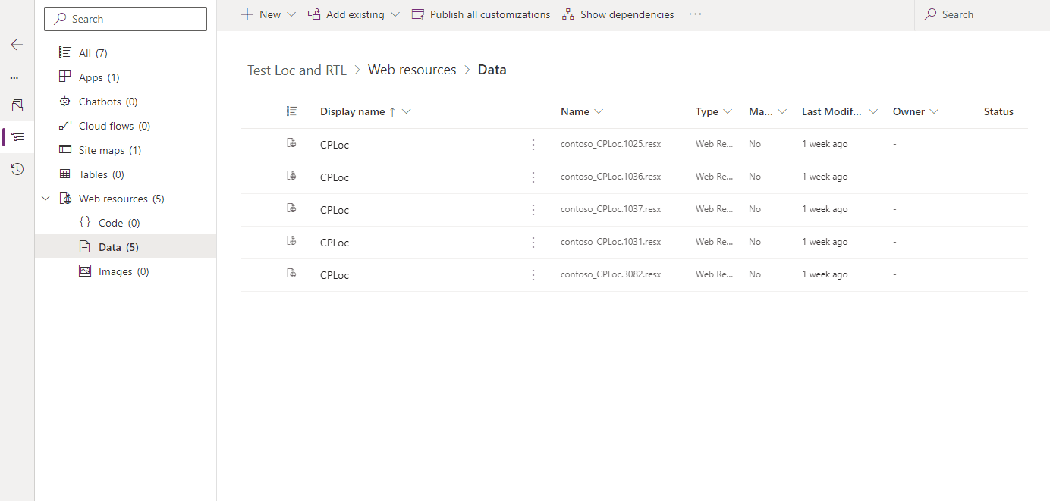Open the toolbar overflow menu
Viewport: 1050px width, 501px height.
[x=695, y=14]
